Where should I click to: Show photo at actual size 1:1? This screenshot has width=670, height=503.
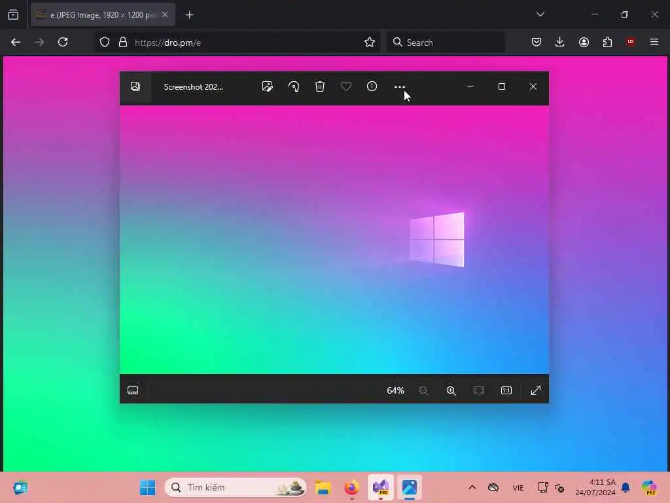(x=506, y=390)
